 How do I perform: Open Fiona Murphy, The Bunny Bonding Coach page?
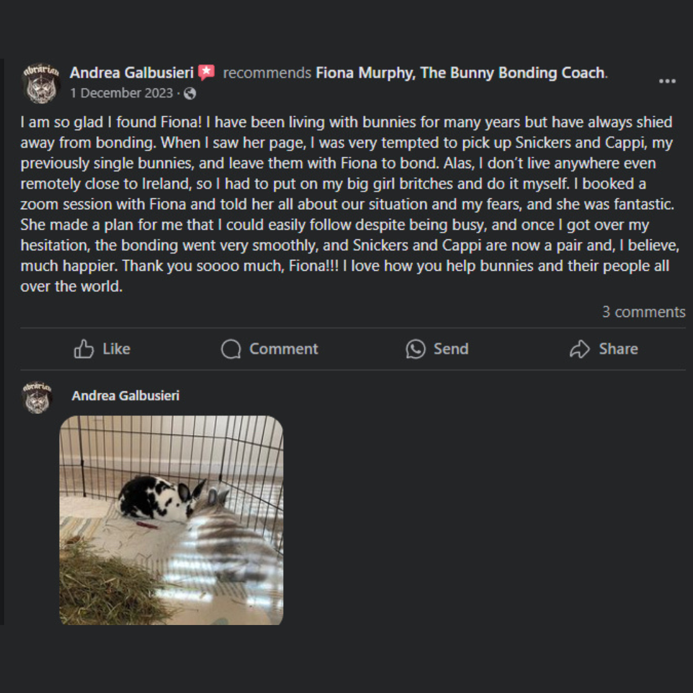(x=460, y=73)
